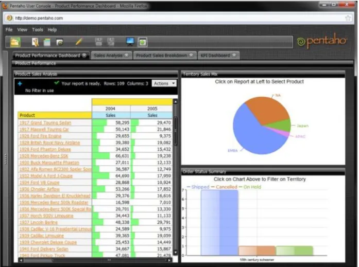The width and height of the screenshot is (359, 267).
Task: Open the Actions dropdown
Action: [x=164, y=83]
